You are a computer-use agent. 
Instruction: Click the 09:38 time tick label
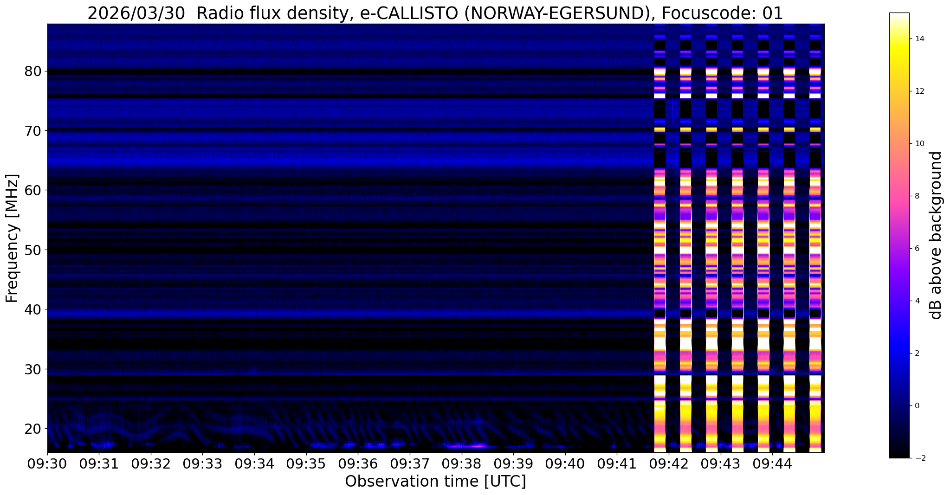click(x=461, y=464)
